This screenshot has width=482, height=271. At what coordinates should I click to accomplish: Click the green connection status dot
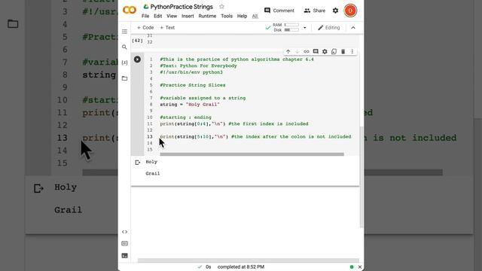point(352,267)
